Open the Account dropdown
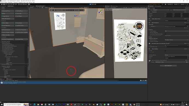The image size is (189, 106). [170, 4]
